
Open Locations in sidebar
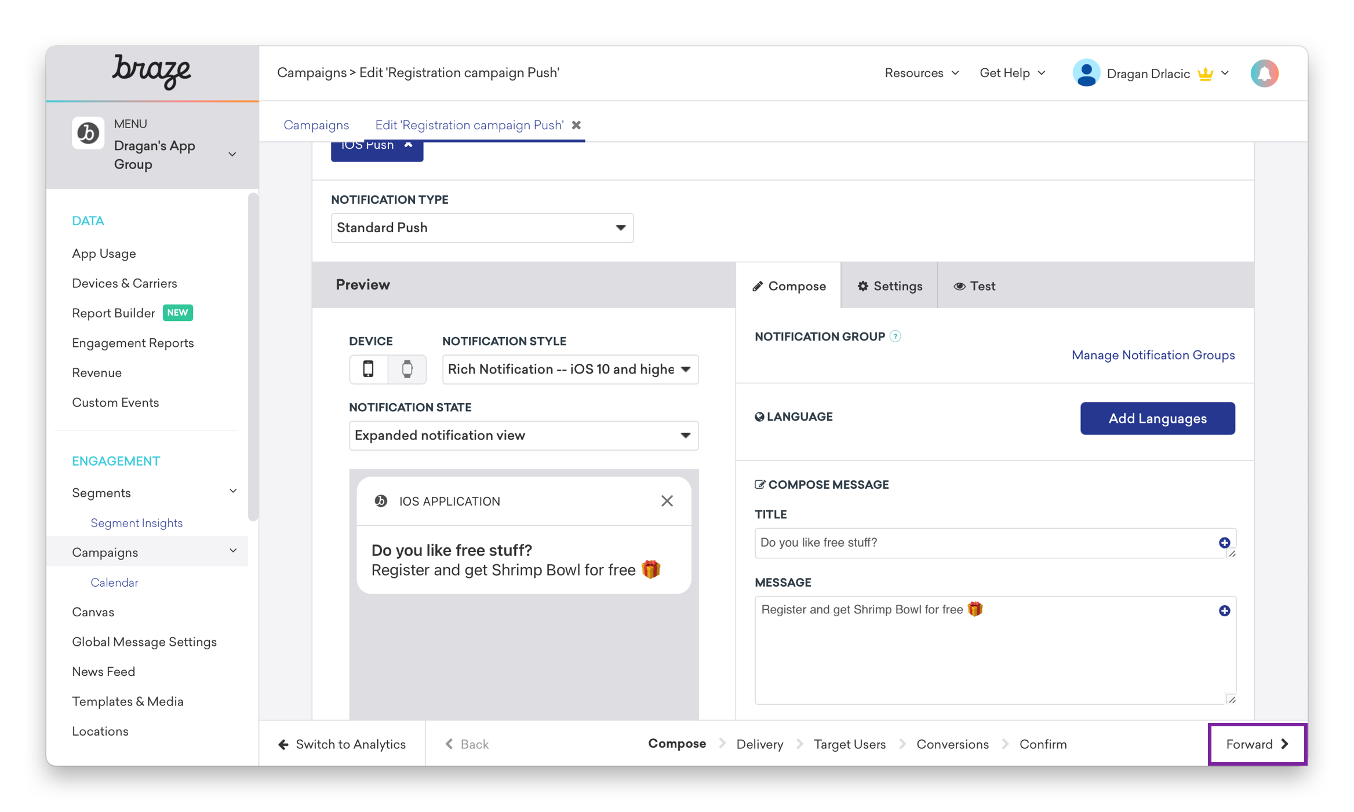(100, 731)
